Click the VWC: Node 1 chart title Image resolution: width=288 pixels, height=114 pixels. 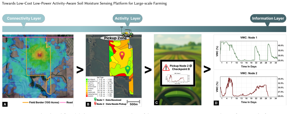(x=250, y=38)
